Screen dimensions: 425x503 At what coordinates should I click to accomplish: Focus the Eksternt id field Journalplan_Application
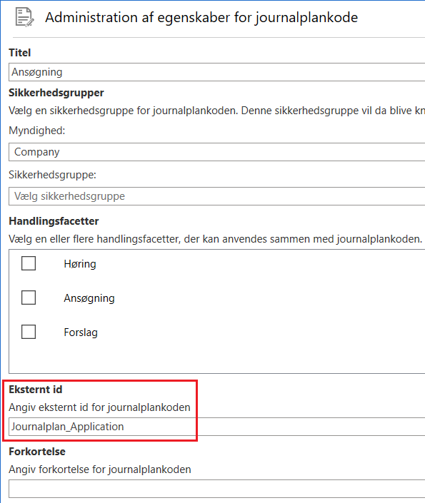pyautogui.click(x=217, y=427)
